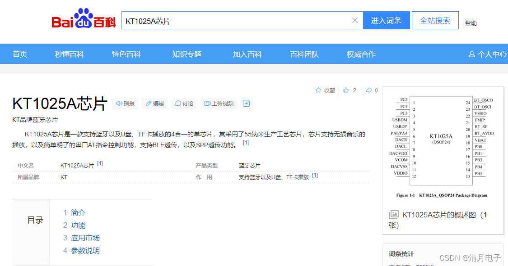Click the KT1025A芯片 page title
This screenshot has width=508, height=266.
(60, 104)
